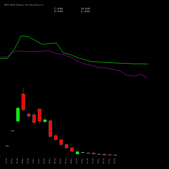
Task: Click the purple moving average line end
Action: tap(148, 78)
